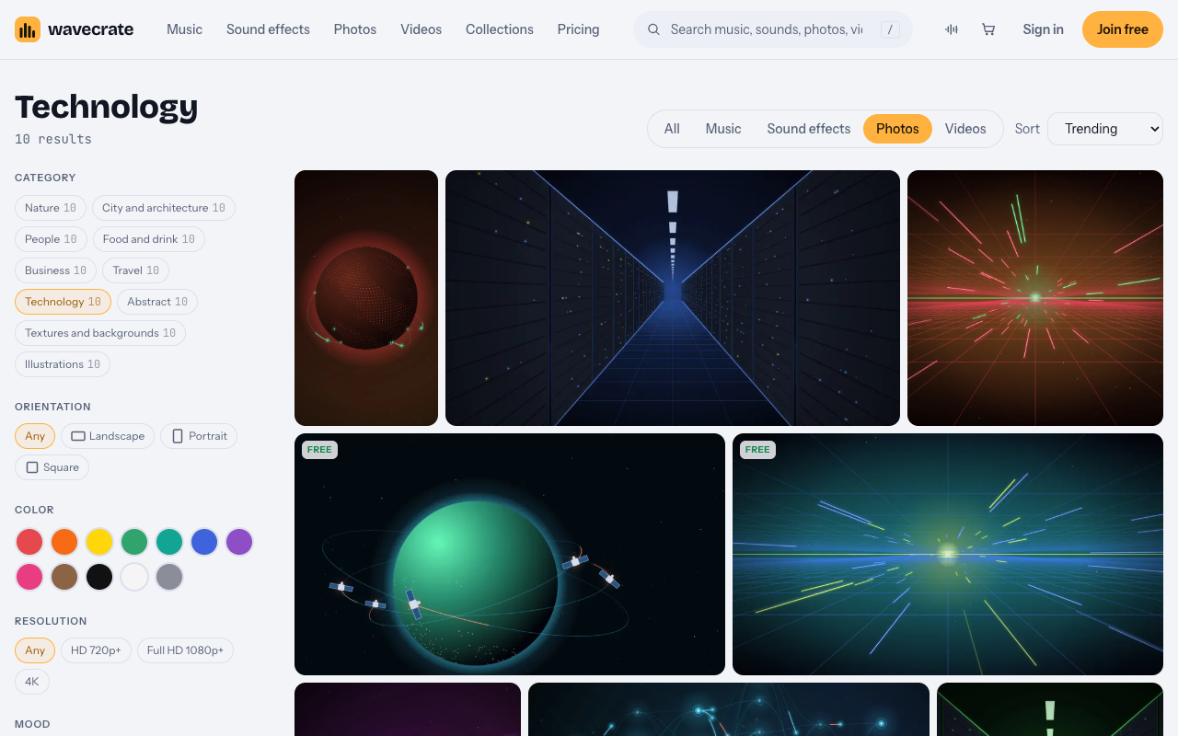1178x736 pixels.
Task: Pick the red color swatch
Action: pos(29,542)
